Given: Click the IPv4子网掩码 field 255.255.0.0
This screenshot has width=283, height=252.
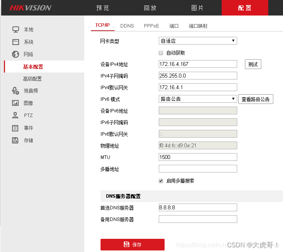Looking at the screenshot, I should click(x=198, y=76).
